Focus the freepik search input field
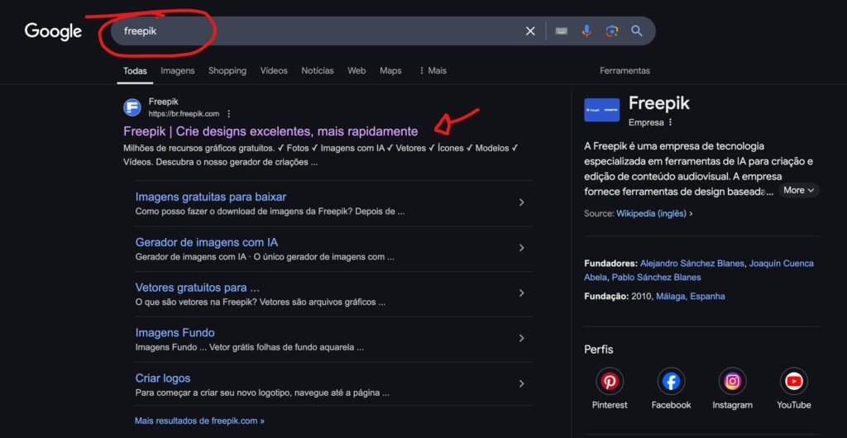 (318, 31)
